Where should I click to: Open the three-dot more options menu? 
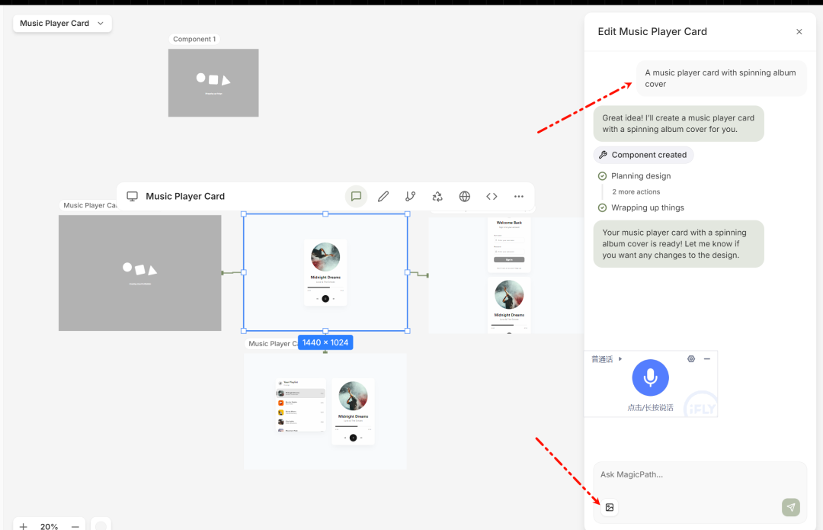coord(519,196)
